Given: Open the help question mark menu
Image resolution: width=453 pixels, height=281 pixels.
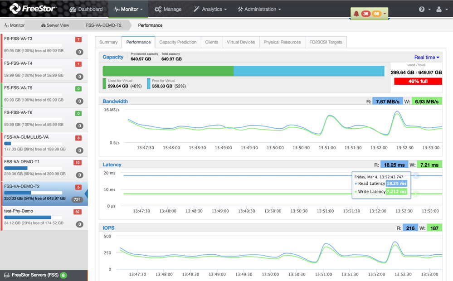Looking at the screenshot, I should [x=424, y=9].
